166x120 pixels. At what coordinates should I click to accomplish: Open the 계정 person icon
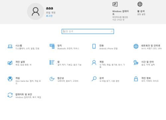[94, 62]
